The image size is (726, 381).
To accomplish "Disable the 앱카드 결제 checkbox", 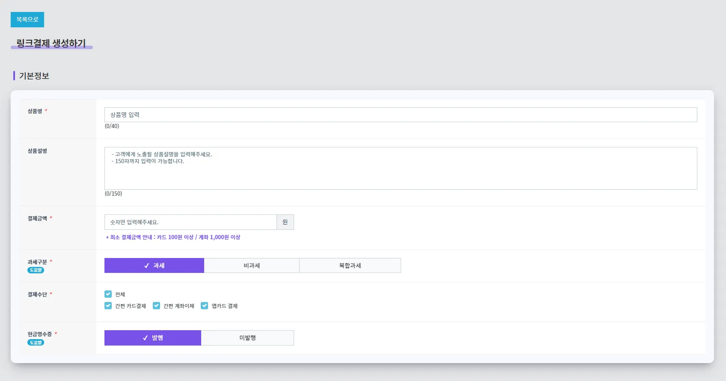I will (205, 306).
